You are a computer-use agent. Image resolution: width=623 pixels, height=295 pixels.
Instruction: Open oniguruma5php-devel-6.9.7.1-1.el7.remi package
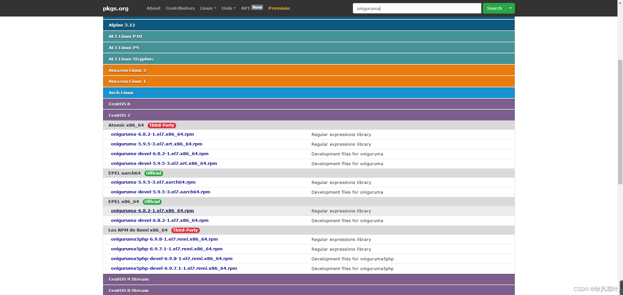(174, 268)
